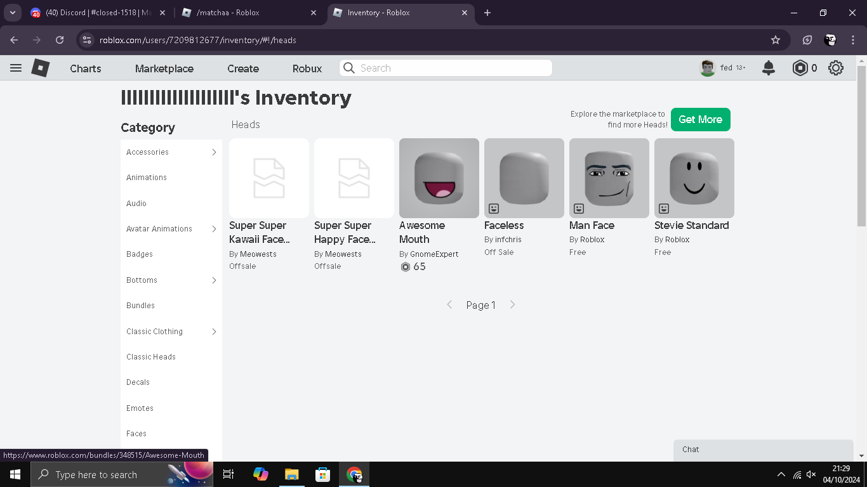Go to the previous inventory page

[449, 305]
